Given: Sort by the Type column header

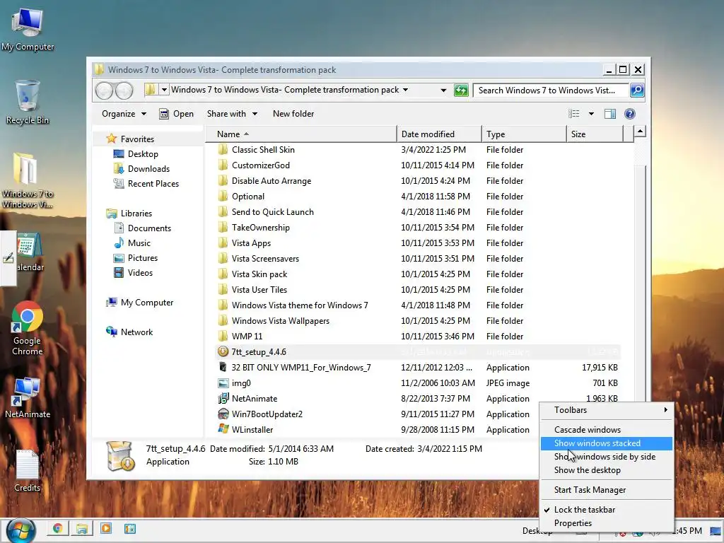Looking at the screenshot, I should pos(524,134).
